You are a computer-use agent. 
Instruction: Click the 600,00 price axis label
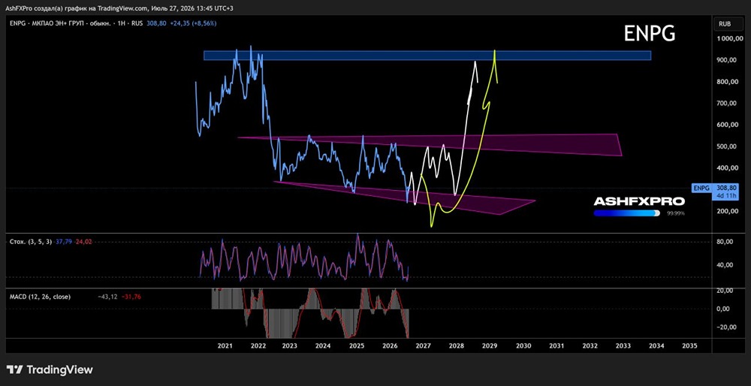tap(725, 125)
